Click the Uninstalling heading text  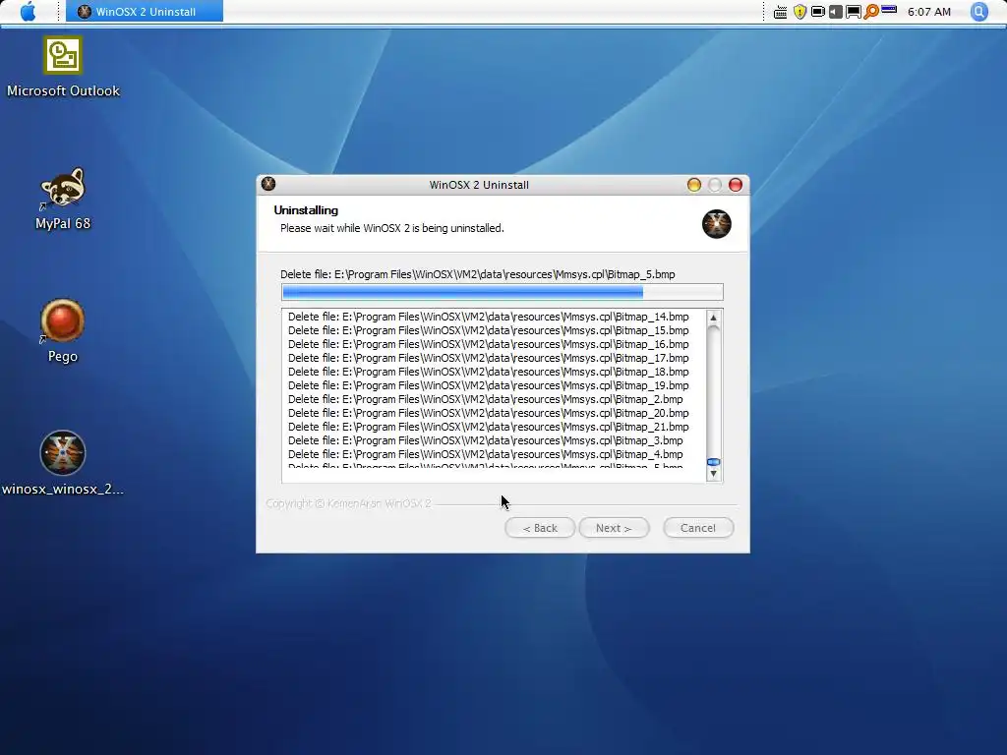[306, 210]
